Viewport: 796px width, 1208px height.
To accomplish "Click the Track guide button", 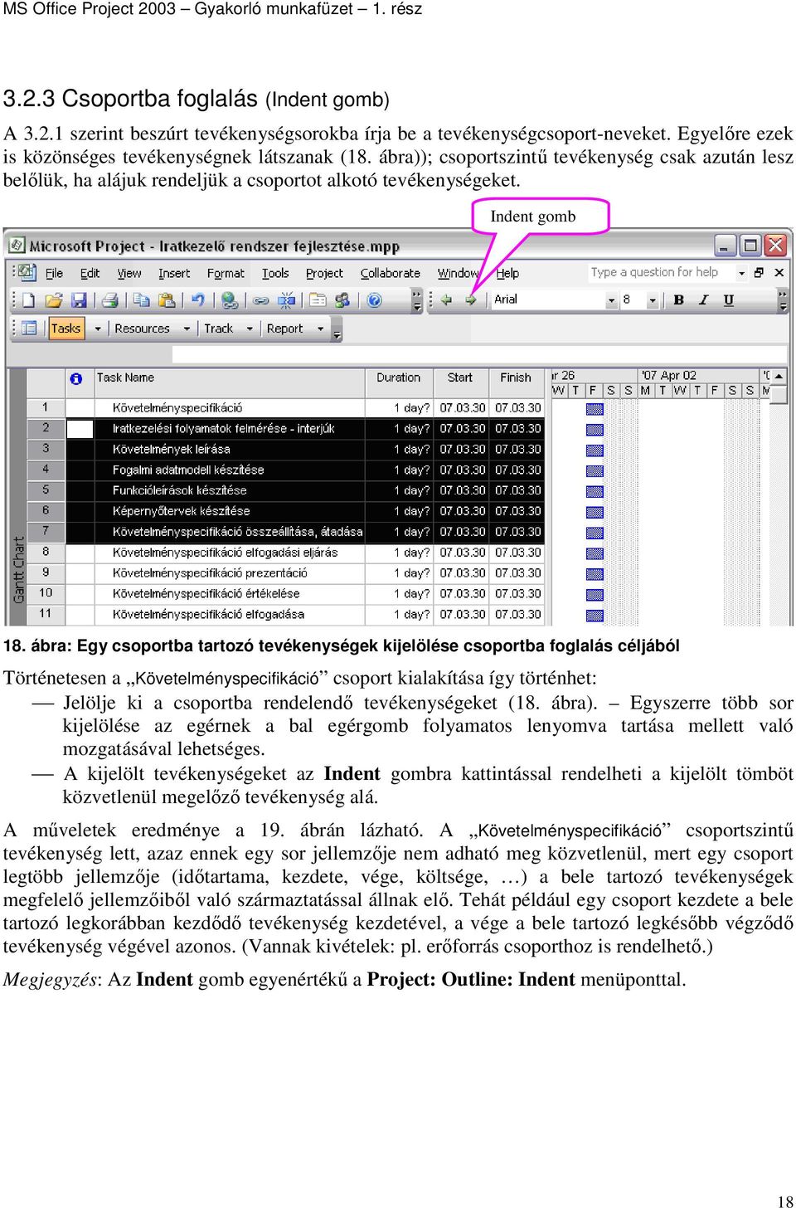I will pos(219,329).
